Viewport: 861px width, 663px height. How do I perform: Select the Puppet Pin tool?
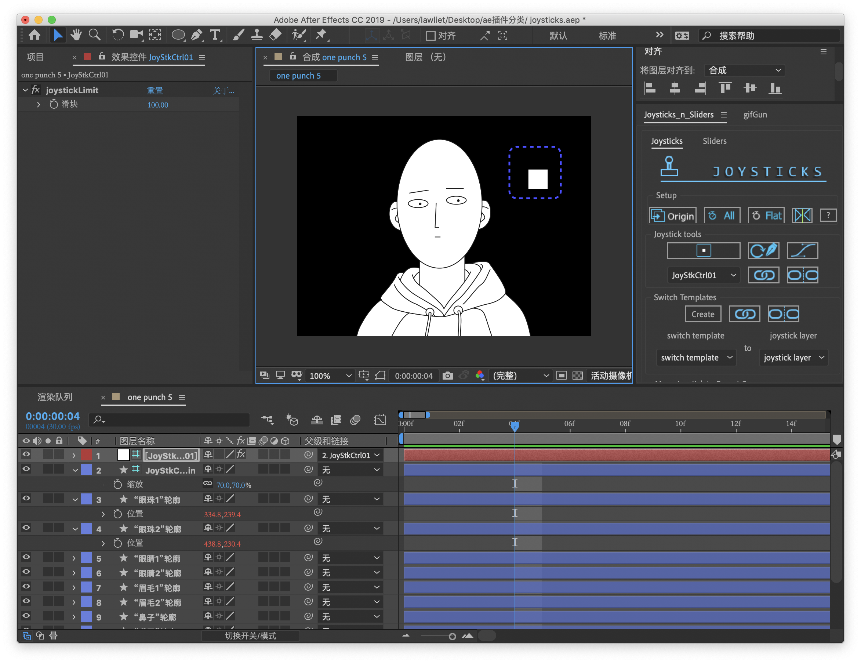click(321, 35)
